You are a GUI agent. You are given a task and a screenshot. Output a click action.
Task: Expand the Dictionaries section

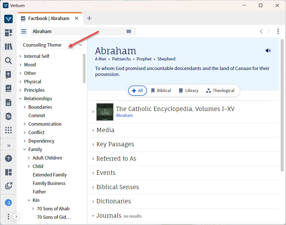pos(93,202)
